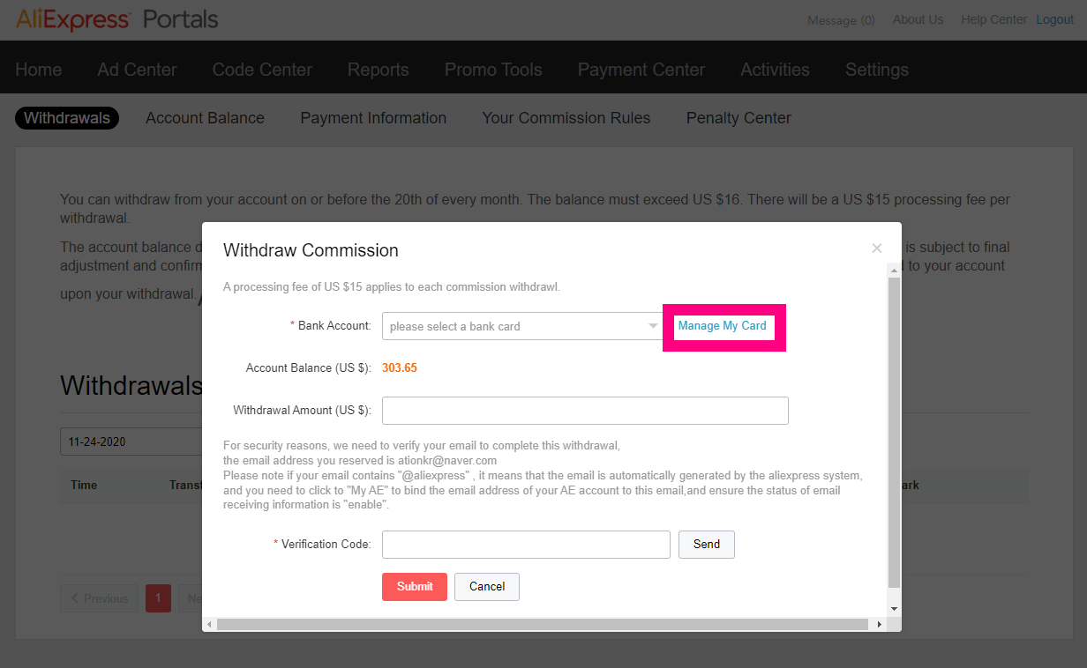Cancel the withdrawal dialog
The width and height of the screenshot is (1087, 668).
487,587
